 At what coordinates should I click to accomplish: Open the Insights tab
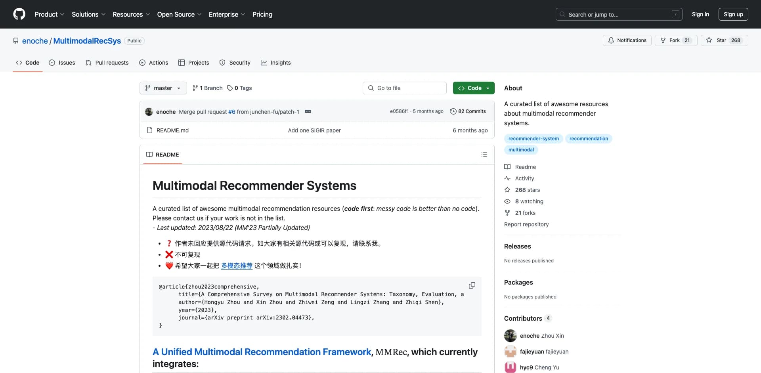276,63
